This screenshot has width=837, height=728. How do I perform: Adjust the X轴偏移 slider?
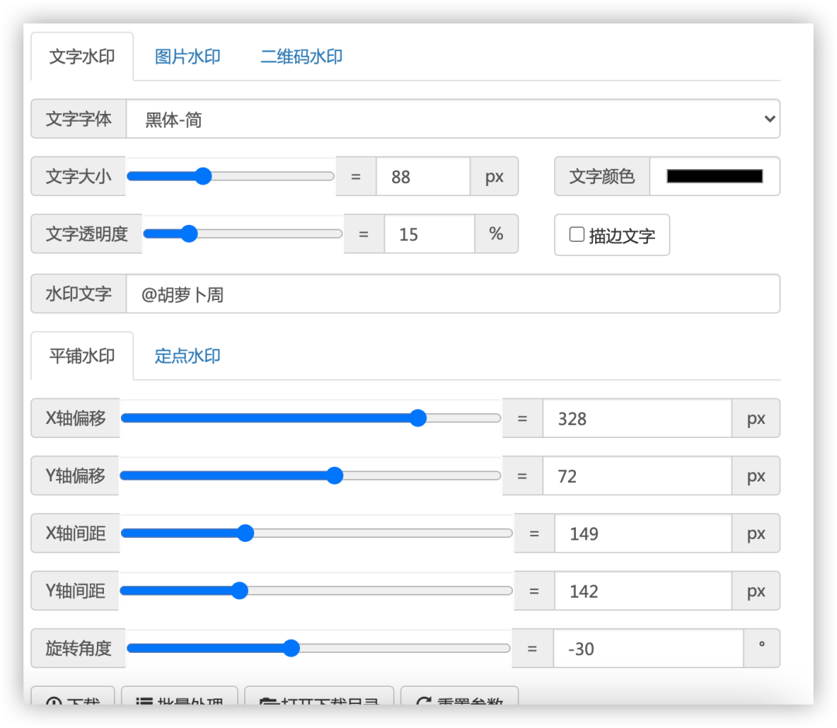pos(311,418)
